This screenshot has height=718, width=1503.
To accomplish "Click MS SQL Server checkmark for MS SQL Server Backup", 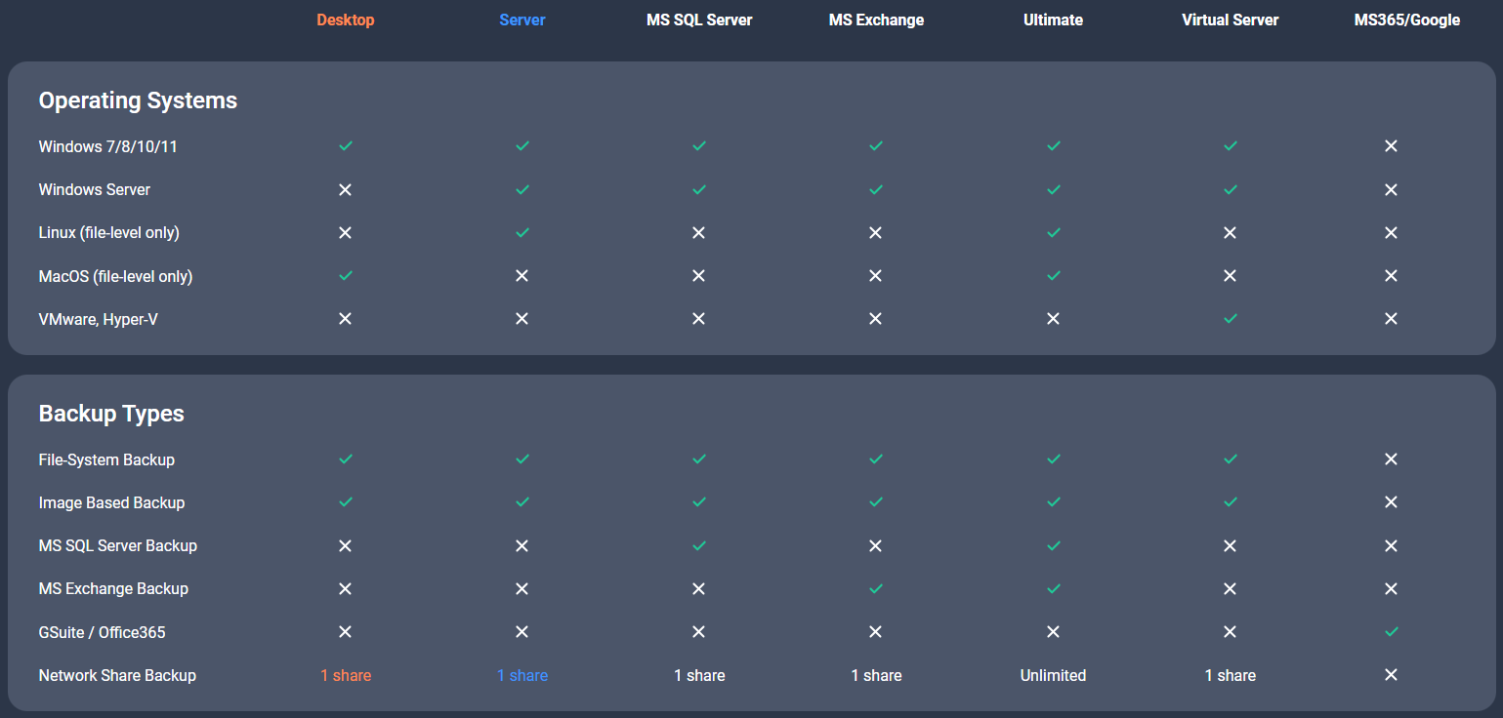I will 699,546.
